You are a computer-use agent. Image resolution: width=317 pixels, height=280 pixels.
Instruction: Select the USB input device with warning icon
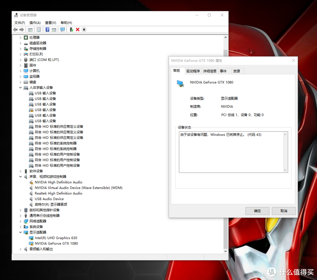click(x=45, y=110)
